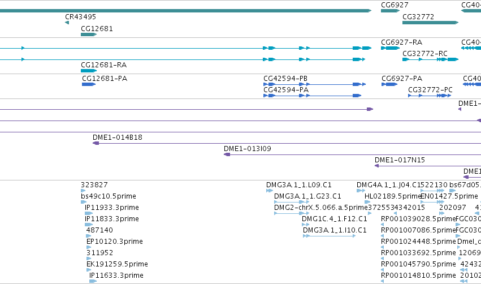Click the RP001039028.5prime label
The width and height of the screenshot is (481, 284).
[418, 219]
